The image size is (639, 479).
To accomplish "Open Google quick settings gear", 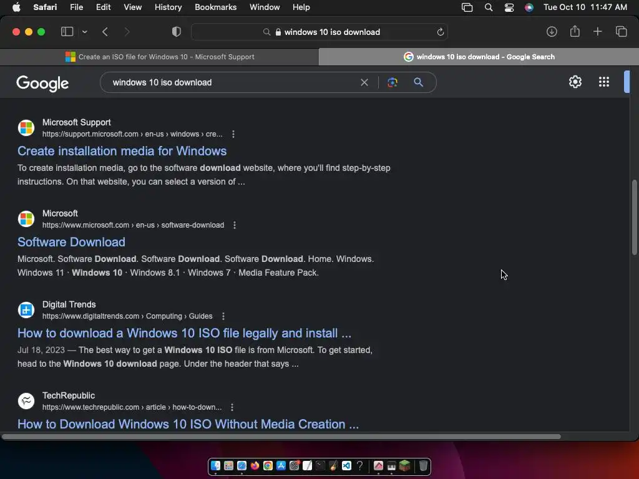I will [575, 82].
